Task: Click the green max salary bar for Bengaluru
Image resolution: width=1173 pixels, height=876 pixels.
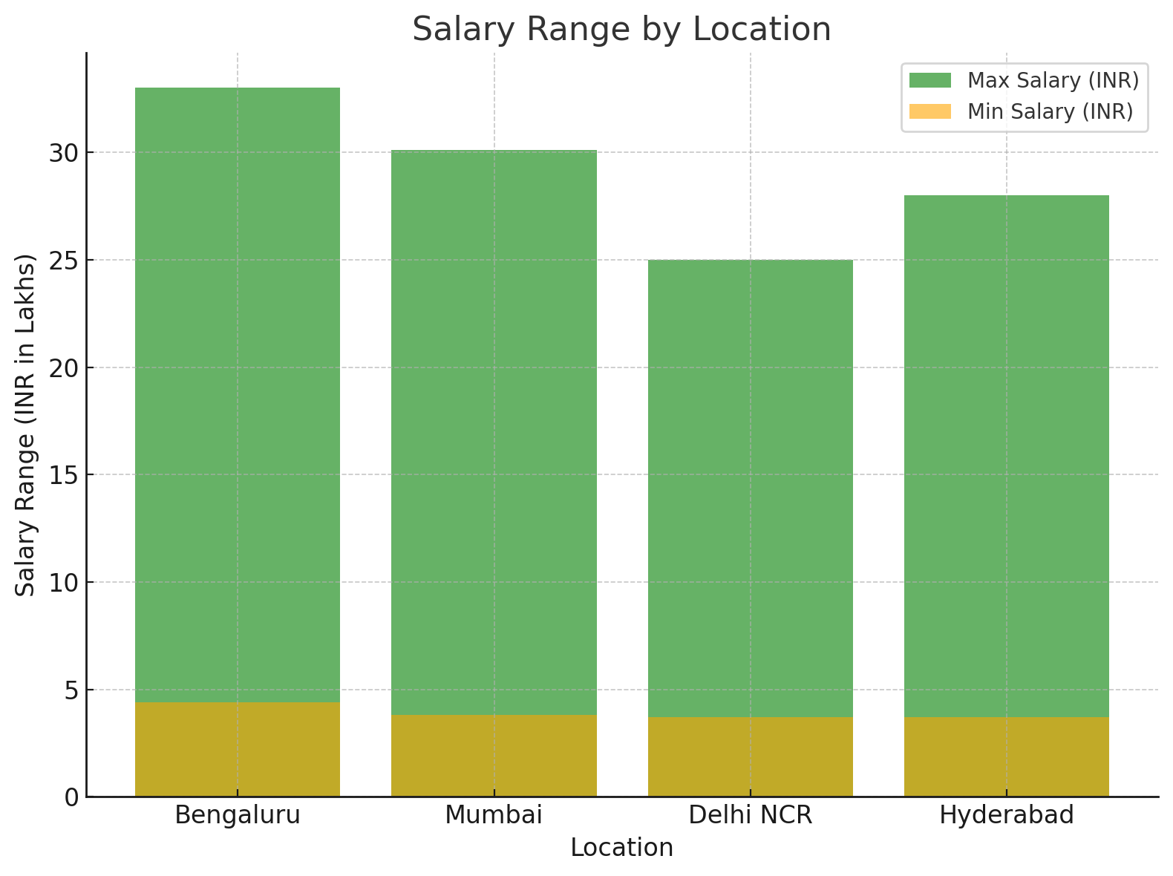Action: point(238,395)
